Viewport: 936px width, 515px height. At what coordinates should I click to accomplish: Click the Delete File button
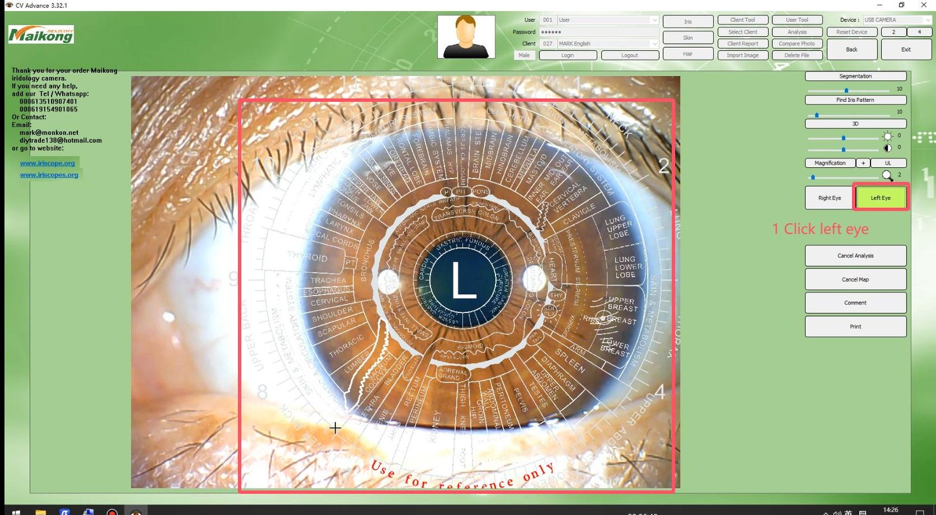pyautogui.click(x=797, y=55)
